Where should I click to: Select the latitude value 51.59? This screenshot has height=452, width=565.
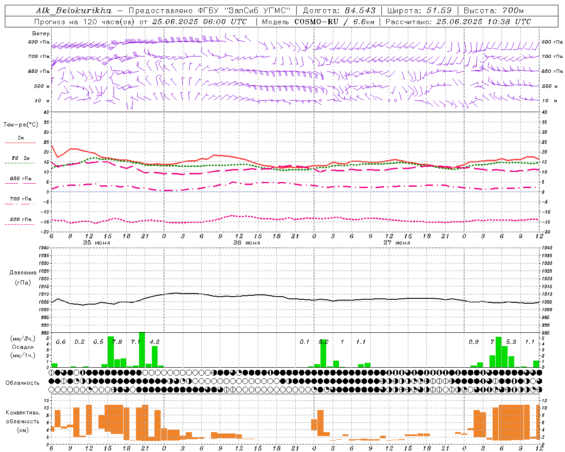[439, 11]
